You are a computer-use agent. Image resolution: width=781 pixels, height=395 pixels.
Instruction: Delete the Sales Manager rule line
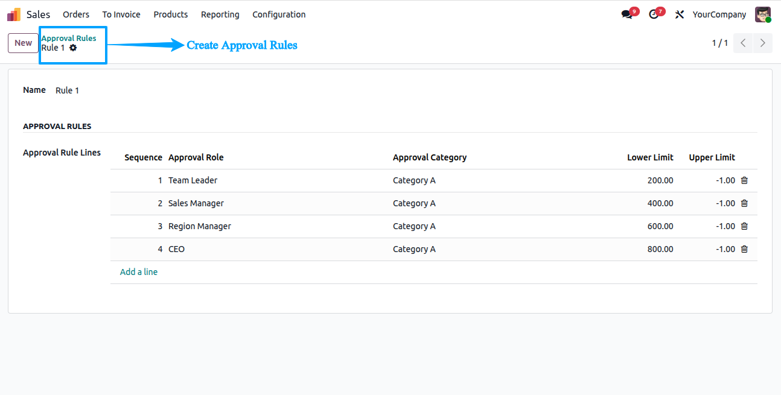coord(744,203)
